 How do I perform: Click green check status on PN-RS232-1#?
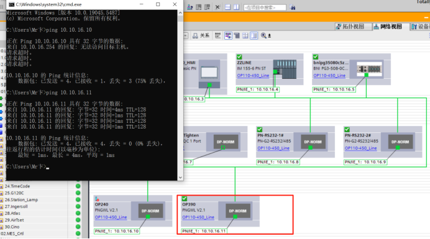tap(259, 129)
